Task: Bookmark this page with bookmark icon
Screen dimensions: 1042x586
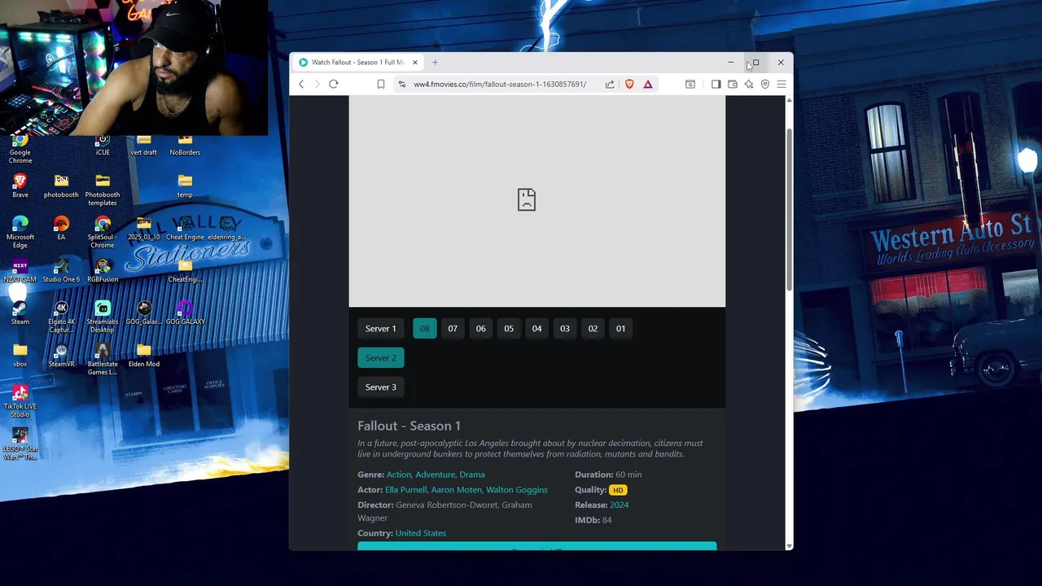Action: pos(380,84)
